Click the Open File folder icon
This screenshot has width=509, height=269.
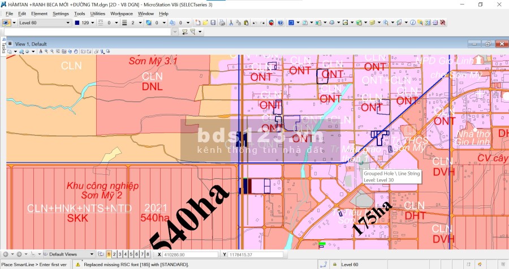coord(206,23)
